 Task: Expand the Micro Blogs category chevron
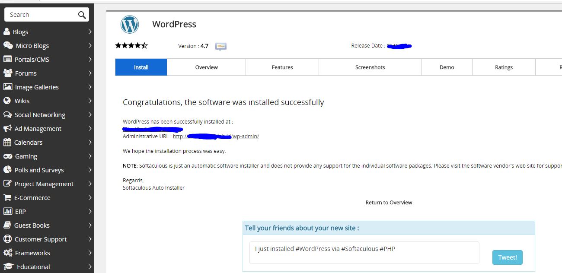coord(90,45)
